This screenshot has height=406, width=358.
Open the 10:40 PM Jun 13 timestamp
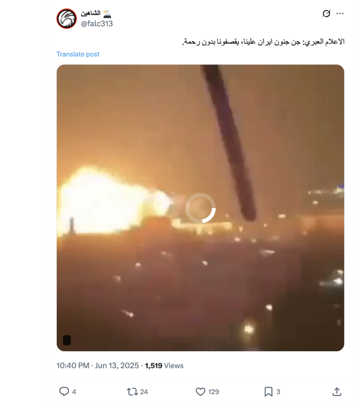(98, 365)
